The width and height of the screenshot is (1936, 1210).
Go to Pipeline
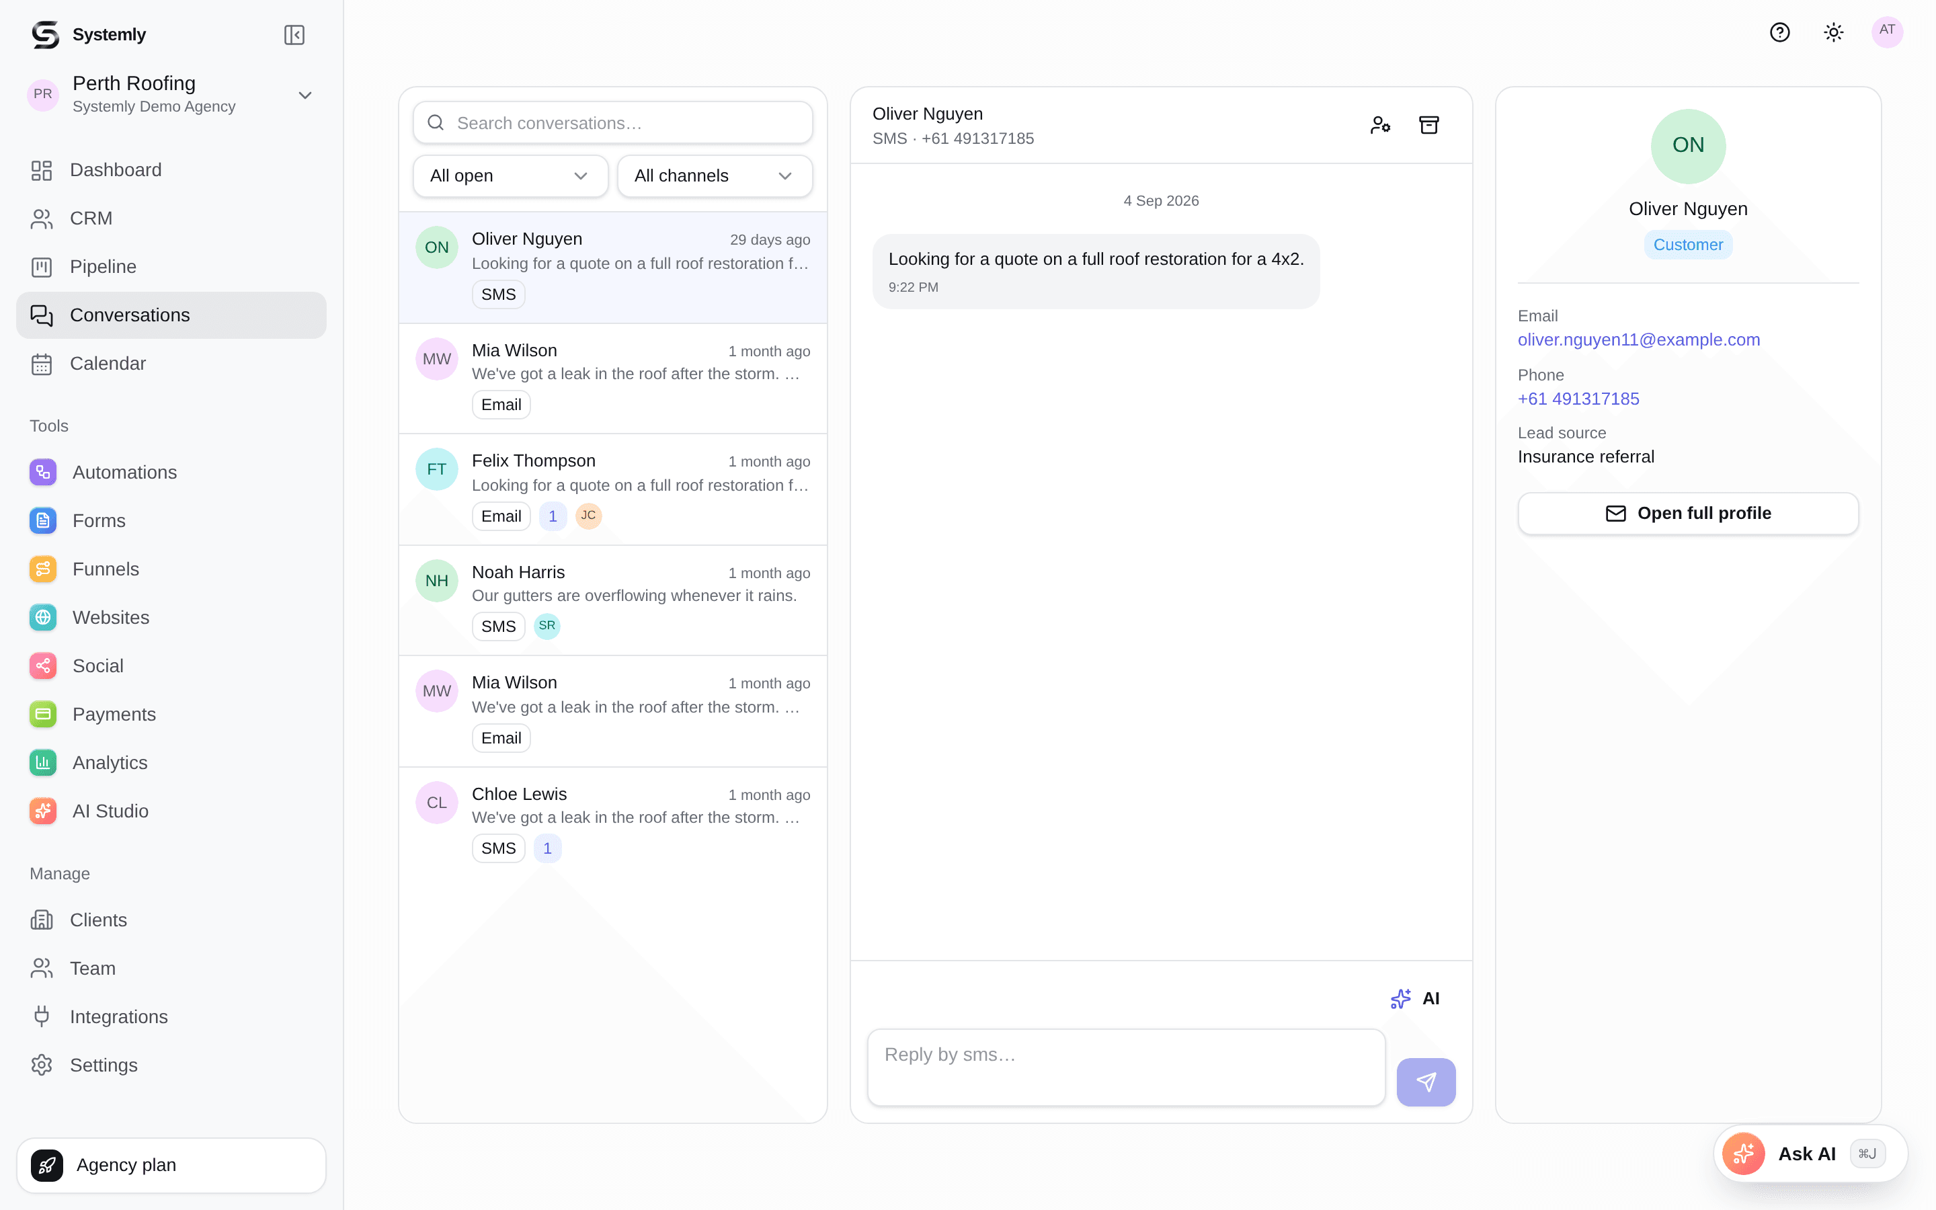[171, 266]
